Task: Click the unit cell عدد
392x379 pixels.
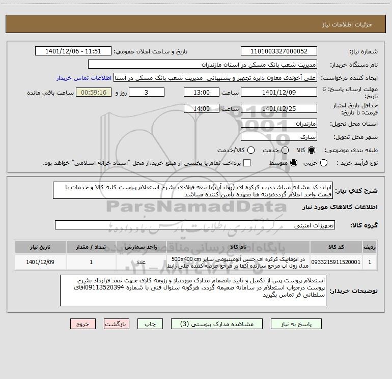Action: 141,262
